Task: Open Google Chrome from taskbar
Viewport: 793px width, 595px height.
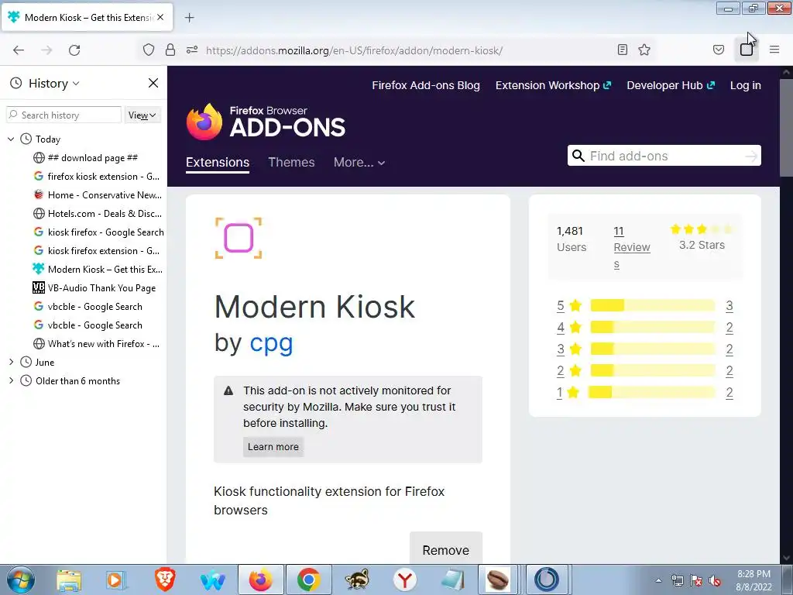Action: pos(308,580)
